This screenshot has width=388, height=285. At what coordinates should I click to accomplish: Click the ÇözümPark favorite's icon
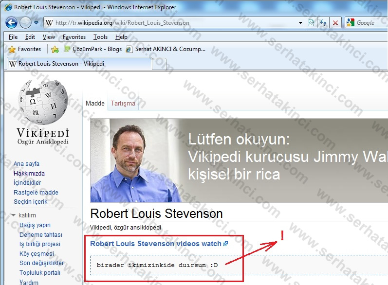67,49
